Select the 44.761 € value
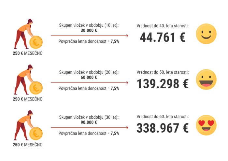This screenshot has height=161, width=228. click(x=162, y=37)
